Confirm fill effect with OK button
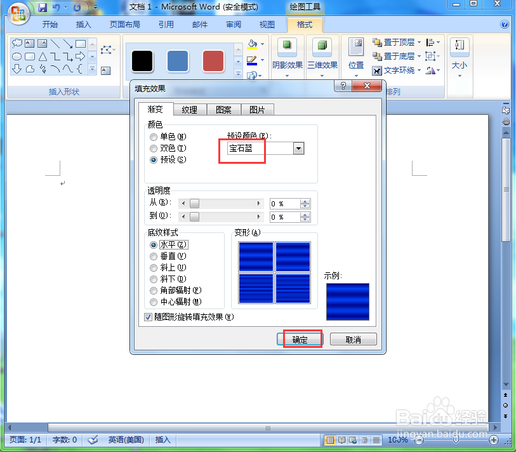Image resolution: width=516 pixels, height=452 pixels. pos(300,340)
